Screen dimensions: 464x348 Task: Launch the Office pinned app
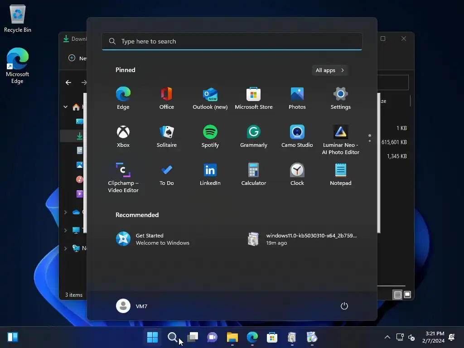[167, 98]
